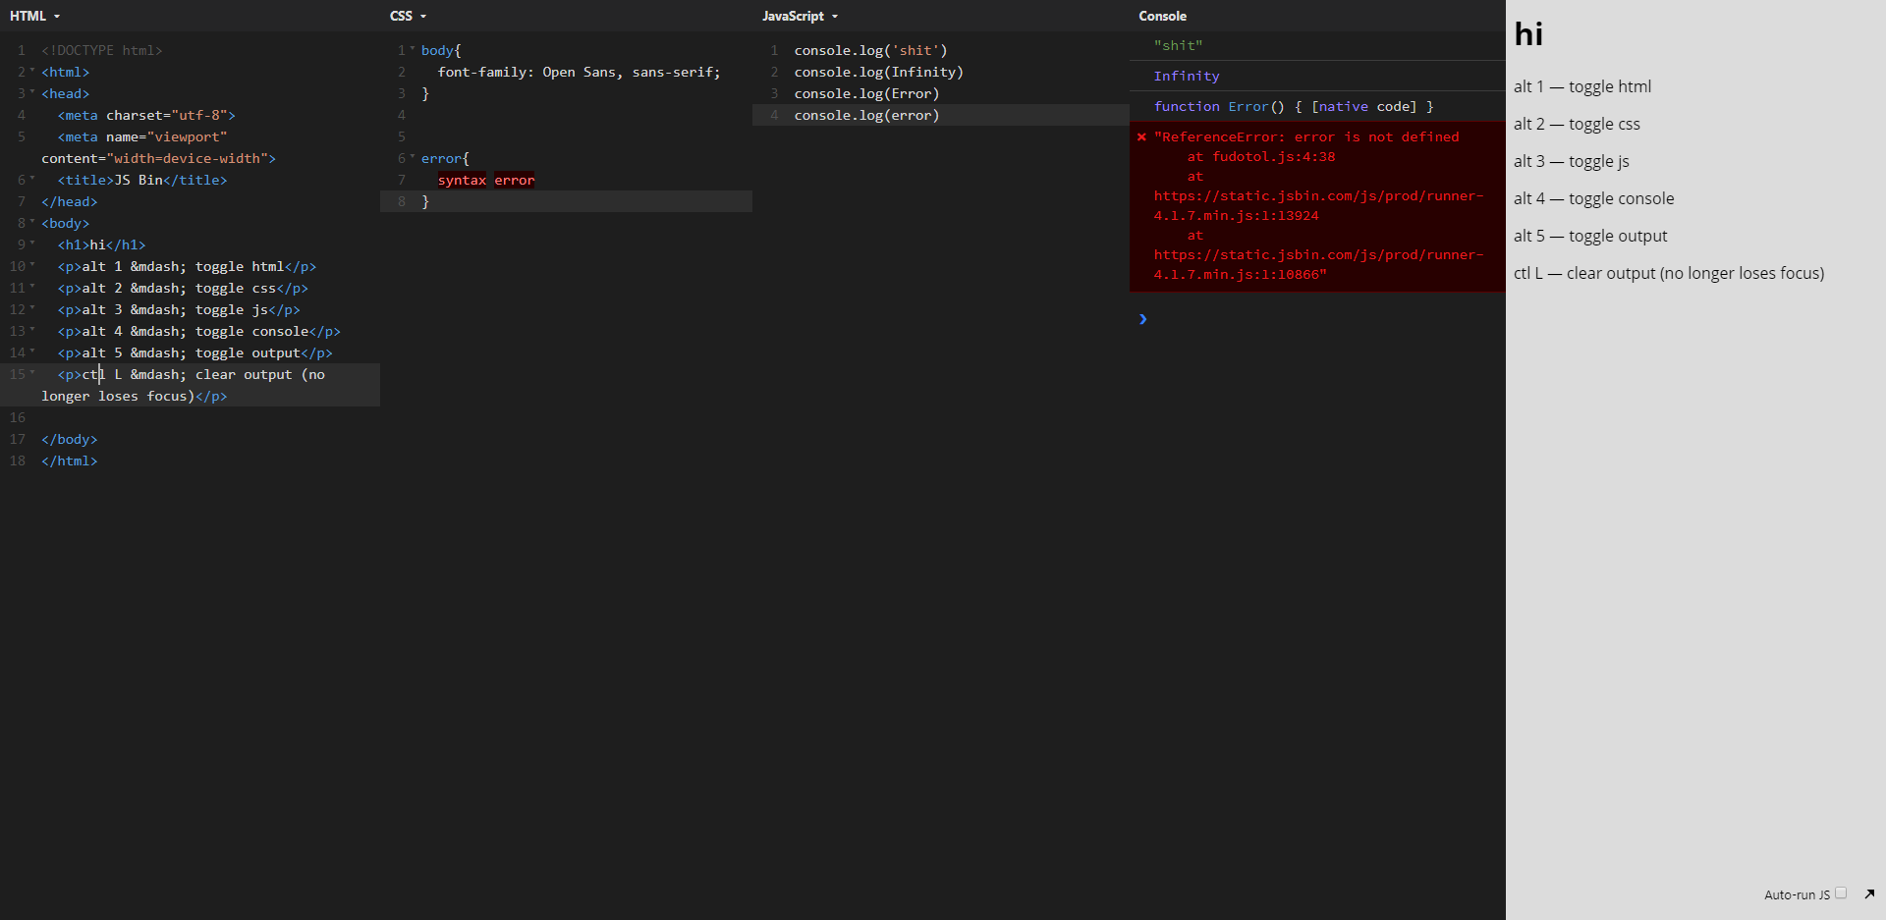Open the JavaScript panel dropdown caret

click(833, 16)
